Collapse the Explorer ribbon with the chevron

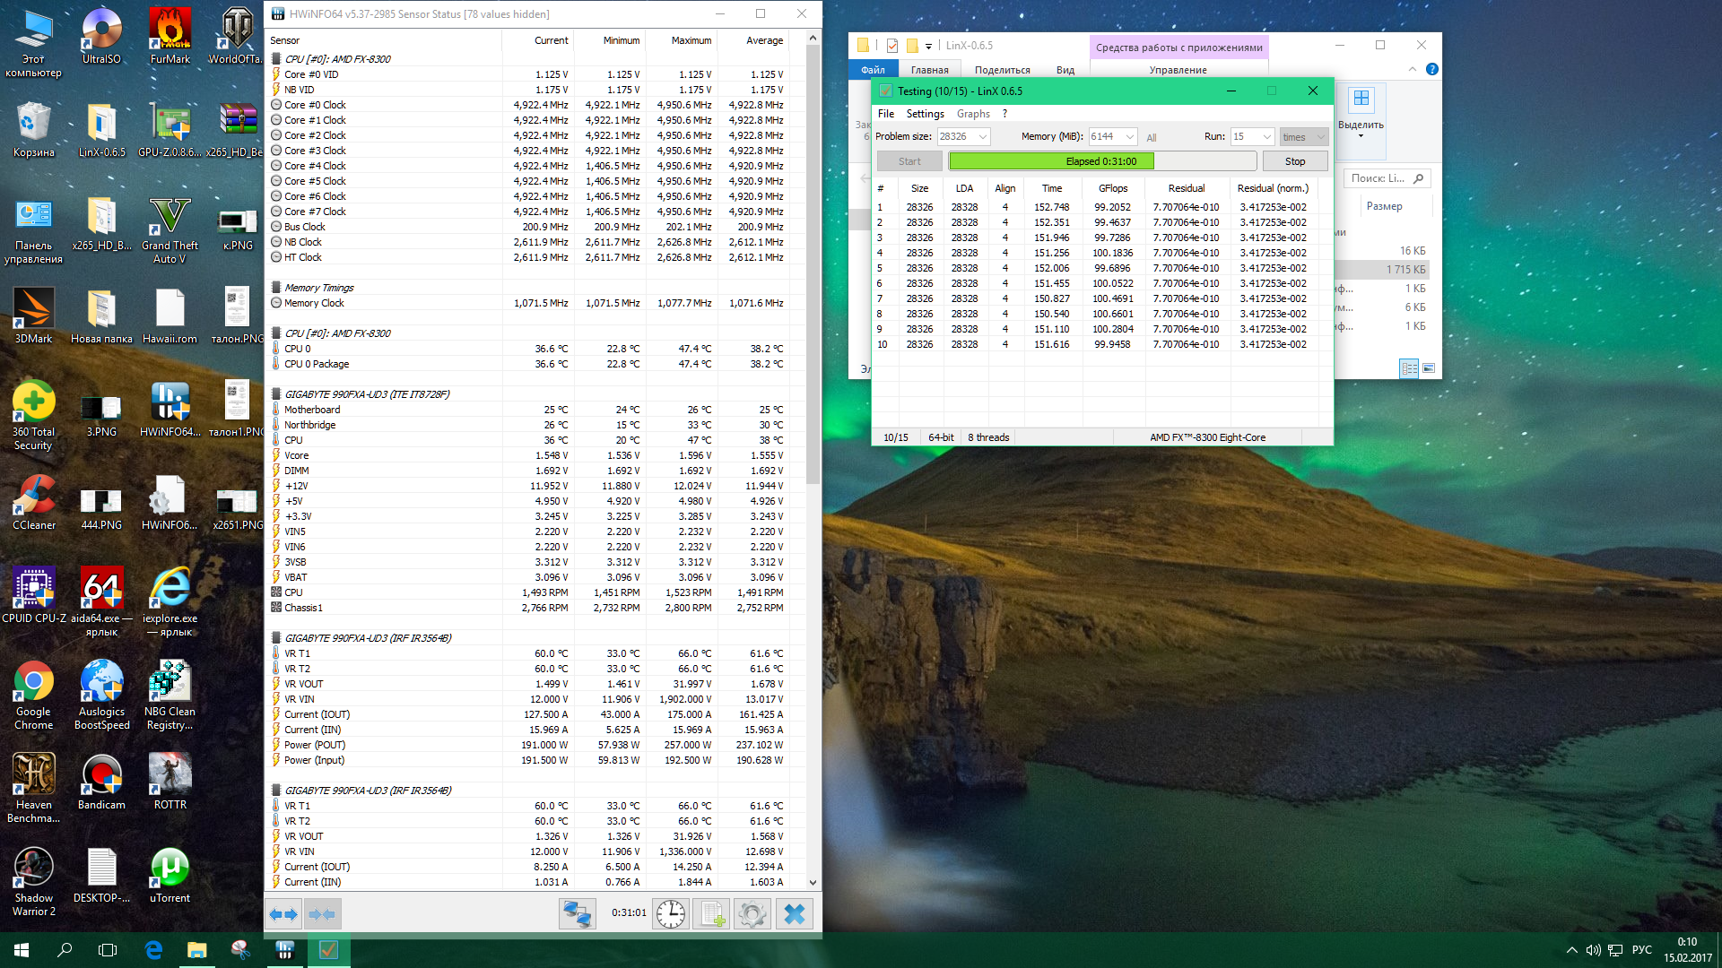[1413, 69]
